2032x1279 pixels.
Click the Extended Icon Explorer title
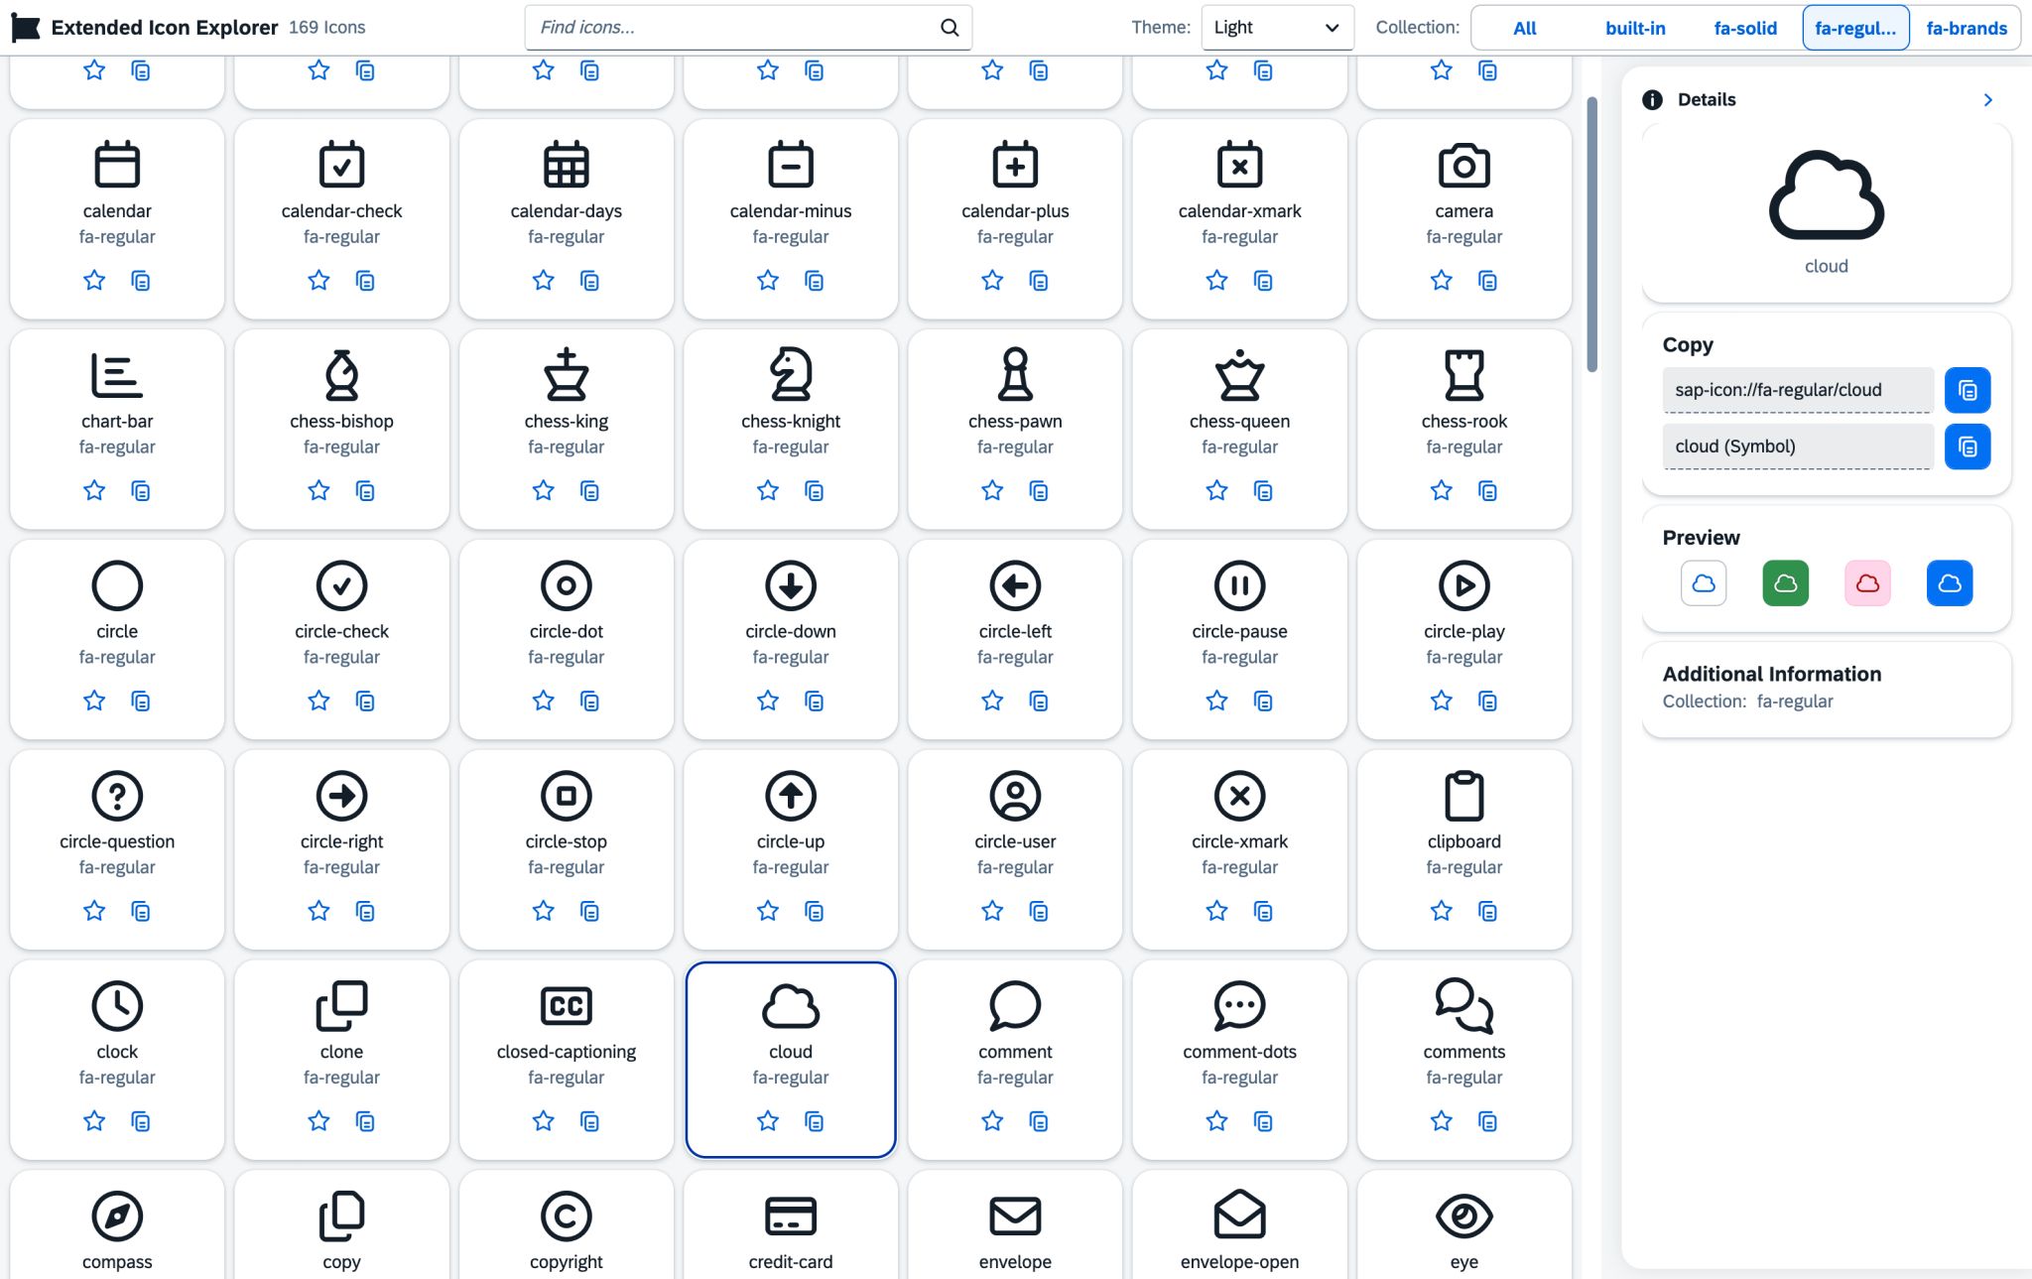coord(165,28)
